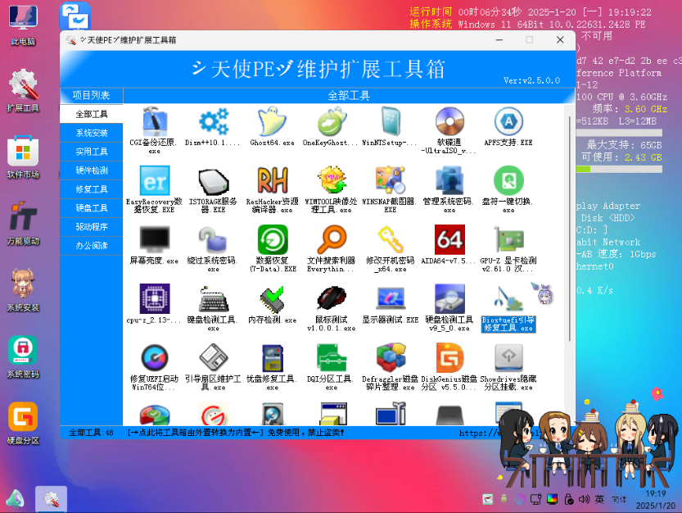Open 办公阅读 category
This screenshot has width=682, height=513.
point(92,245)
